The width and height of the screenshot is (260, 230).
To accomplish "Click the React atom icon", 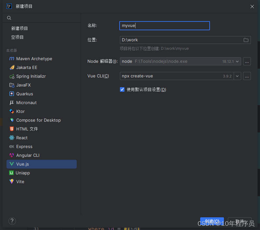I will click(x=12, y=138).
